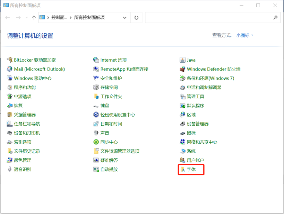This screenshot has height=214, width=284.
Task: Open 网络和共享中心 link
Action: (202, 142)
